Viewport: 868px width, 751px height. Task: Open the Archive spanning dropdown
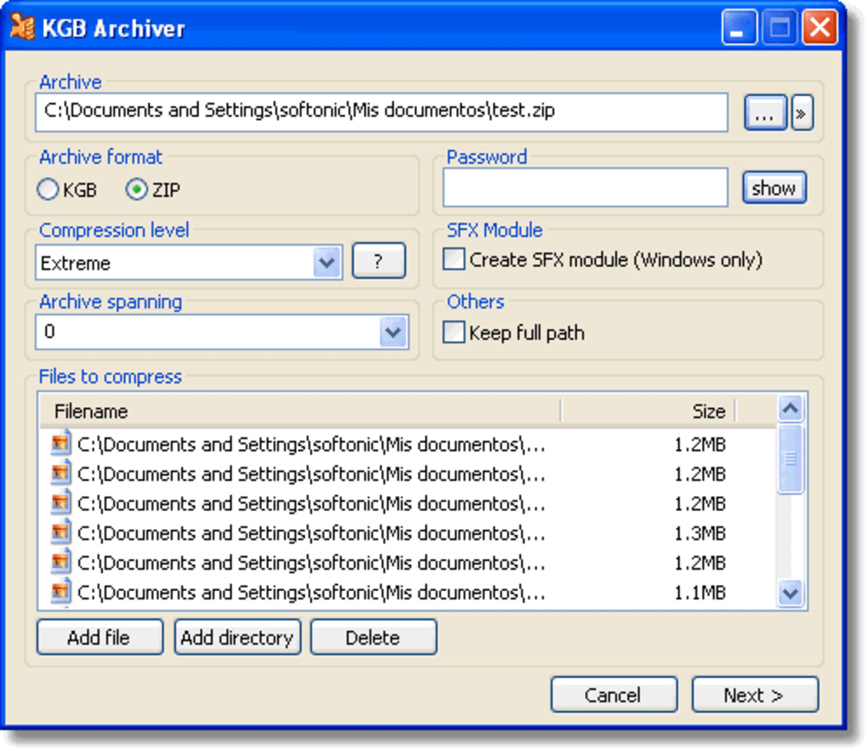point(392,332)
